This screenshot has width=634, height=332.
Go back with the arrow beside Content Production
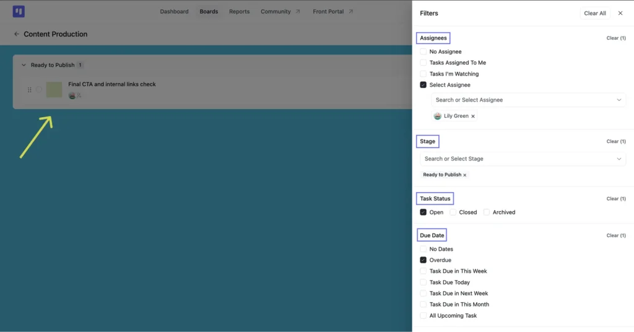coord(17,34)
